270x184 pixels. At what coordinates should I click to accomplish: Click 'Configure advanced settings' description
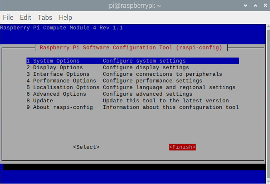coord(148,94)
